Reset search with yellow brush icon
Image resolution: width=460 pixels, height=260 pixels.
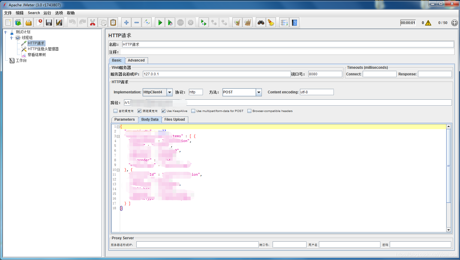pos(271,23)
